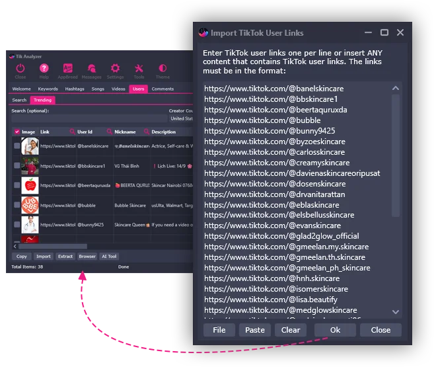Image resolution: width=434 pixels, height=367 pixels.
Task: Click the Bubble logo thumbnail
Action: pyautogui.click(x=30, y=205)
